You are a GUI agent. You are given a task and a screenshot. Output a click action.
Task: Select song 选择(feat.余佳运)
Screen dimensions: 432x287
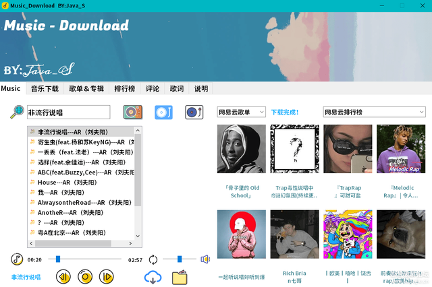coord(81,162)
